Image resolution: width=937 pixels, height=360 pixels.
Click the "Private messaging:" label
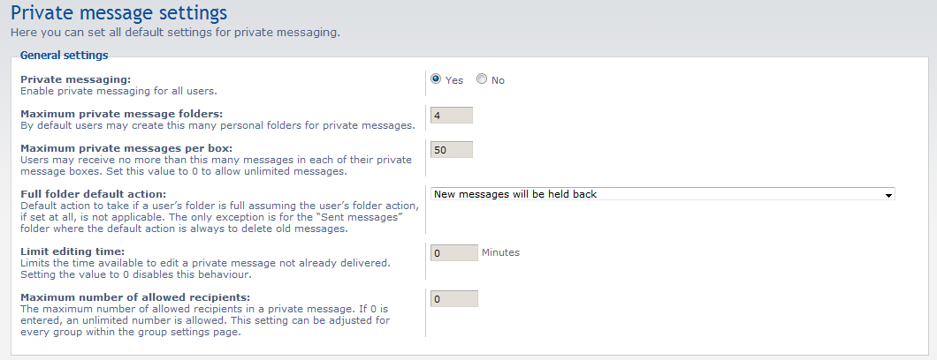tap(75, 79)
